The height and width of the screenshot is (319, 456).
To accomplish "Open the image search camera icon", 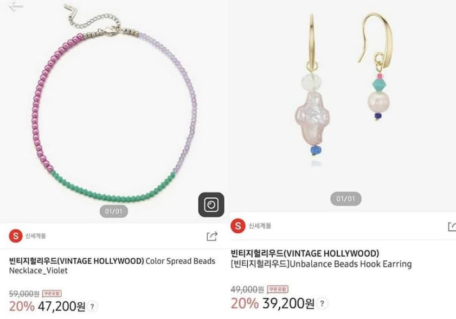I will point(211,205).
